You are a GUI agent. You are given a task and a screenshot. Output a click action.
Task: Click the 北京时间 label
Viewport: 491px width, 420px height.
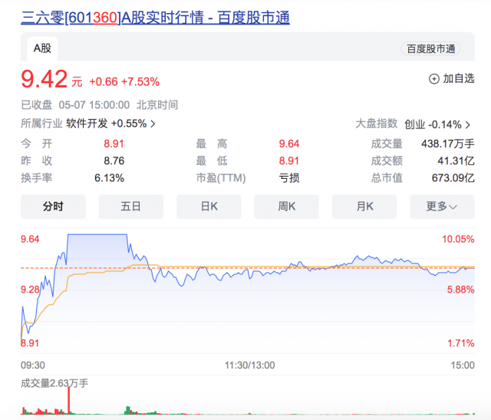[157, 105]
